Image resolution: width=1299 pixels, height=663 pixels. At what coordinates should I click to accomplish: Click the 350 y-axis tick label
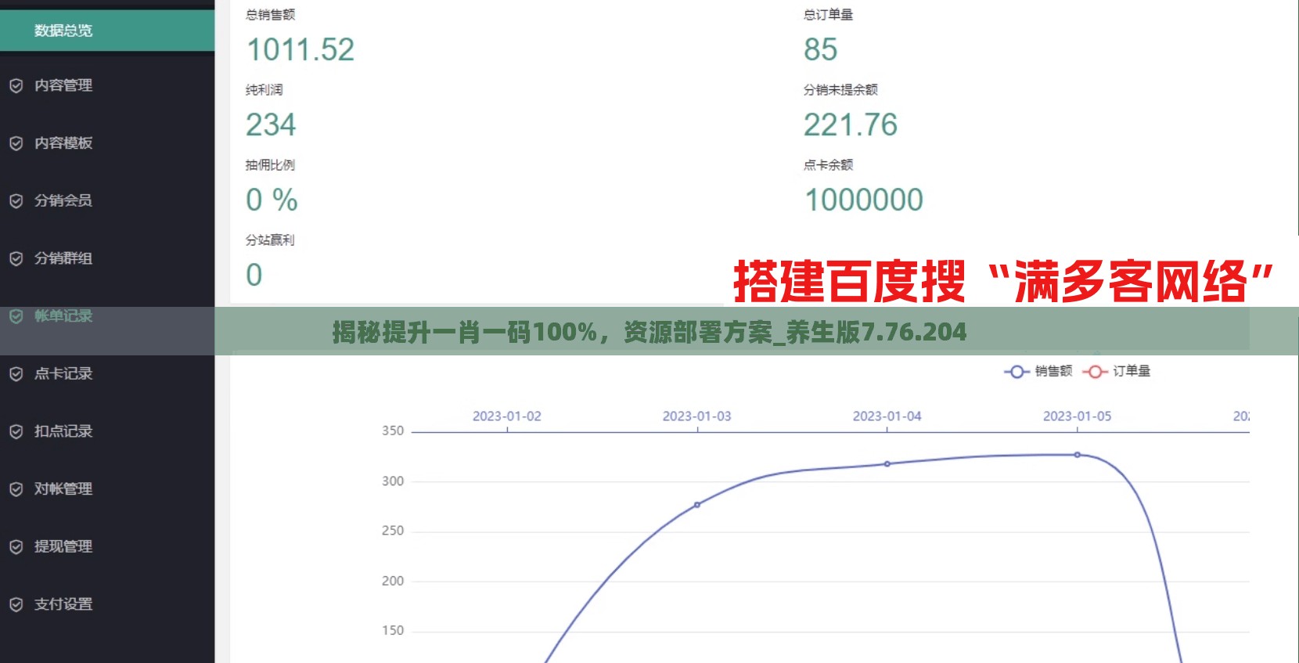click(393, 431)
